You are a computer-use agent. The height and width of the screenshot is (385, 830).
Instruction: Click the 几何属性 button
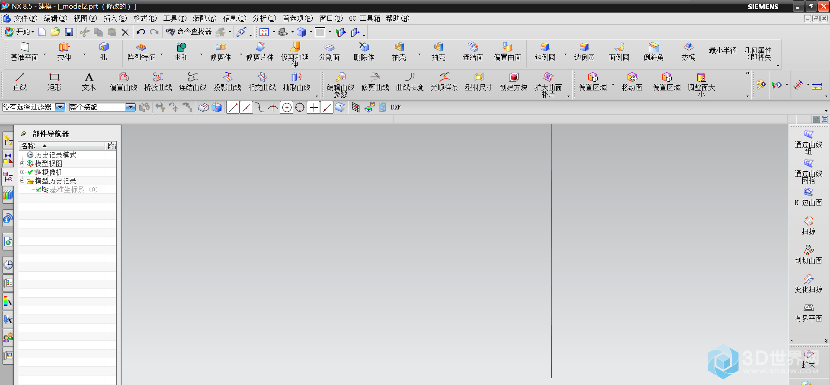click(758, 54)
